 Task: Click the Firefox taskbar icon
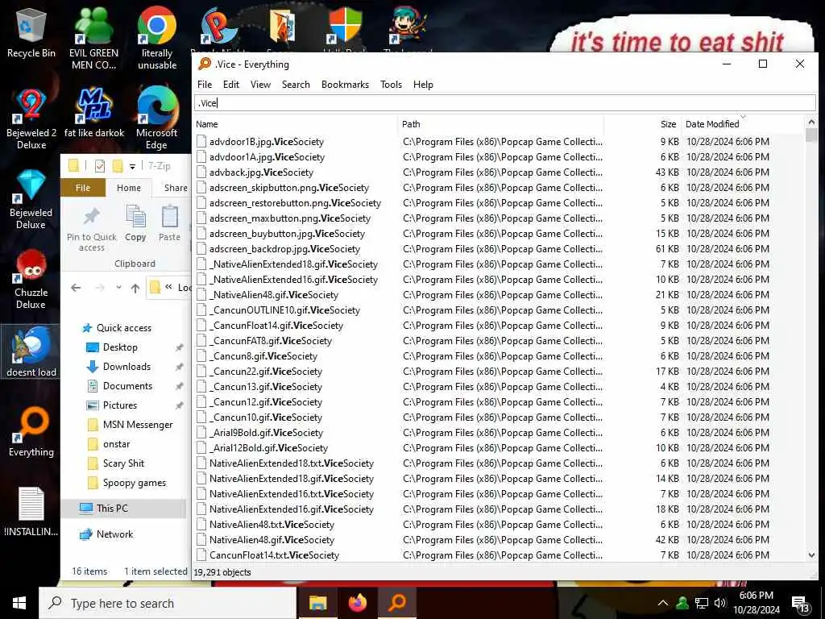(x=358, y=603)
